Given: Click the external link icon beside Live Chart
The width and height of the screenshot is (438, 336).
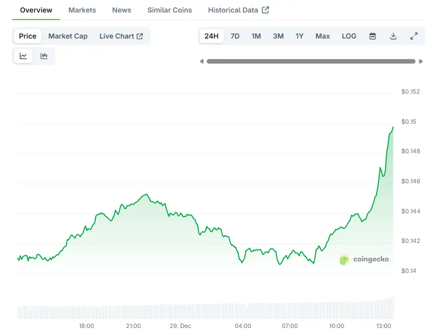Looking at the screenshot, I should (139, 36).
